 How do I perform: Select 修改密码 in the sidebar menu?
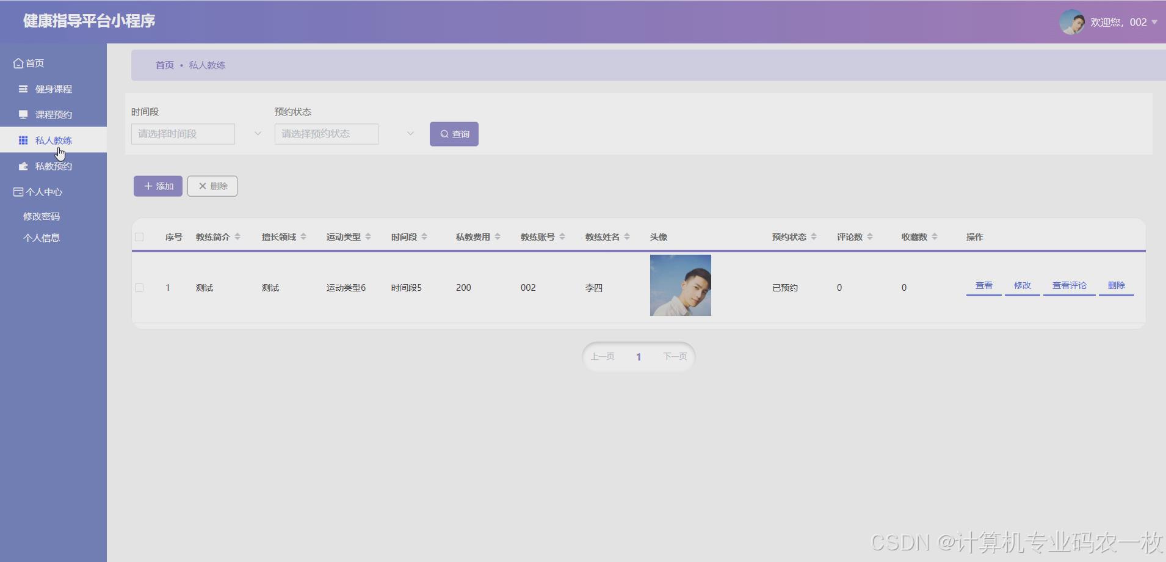click(42, 215)
